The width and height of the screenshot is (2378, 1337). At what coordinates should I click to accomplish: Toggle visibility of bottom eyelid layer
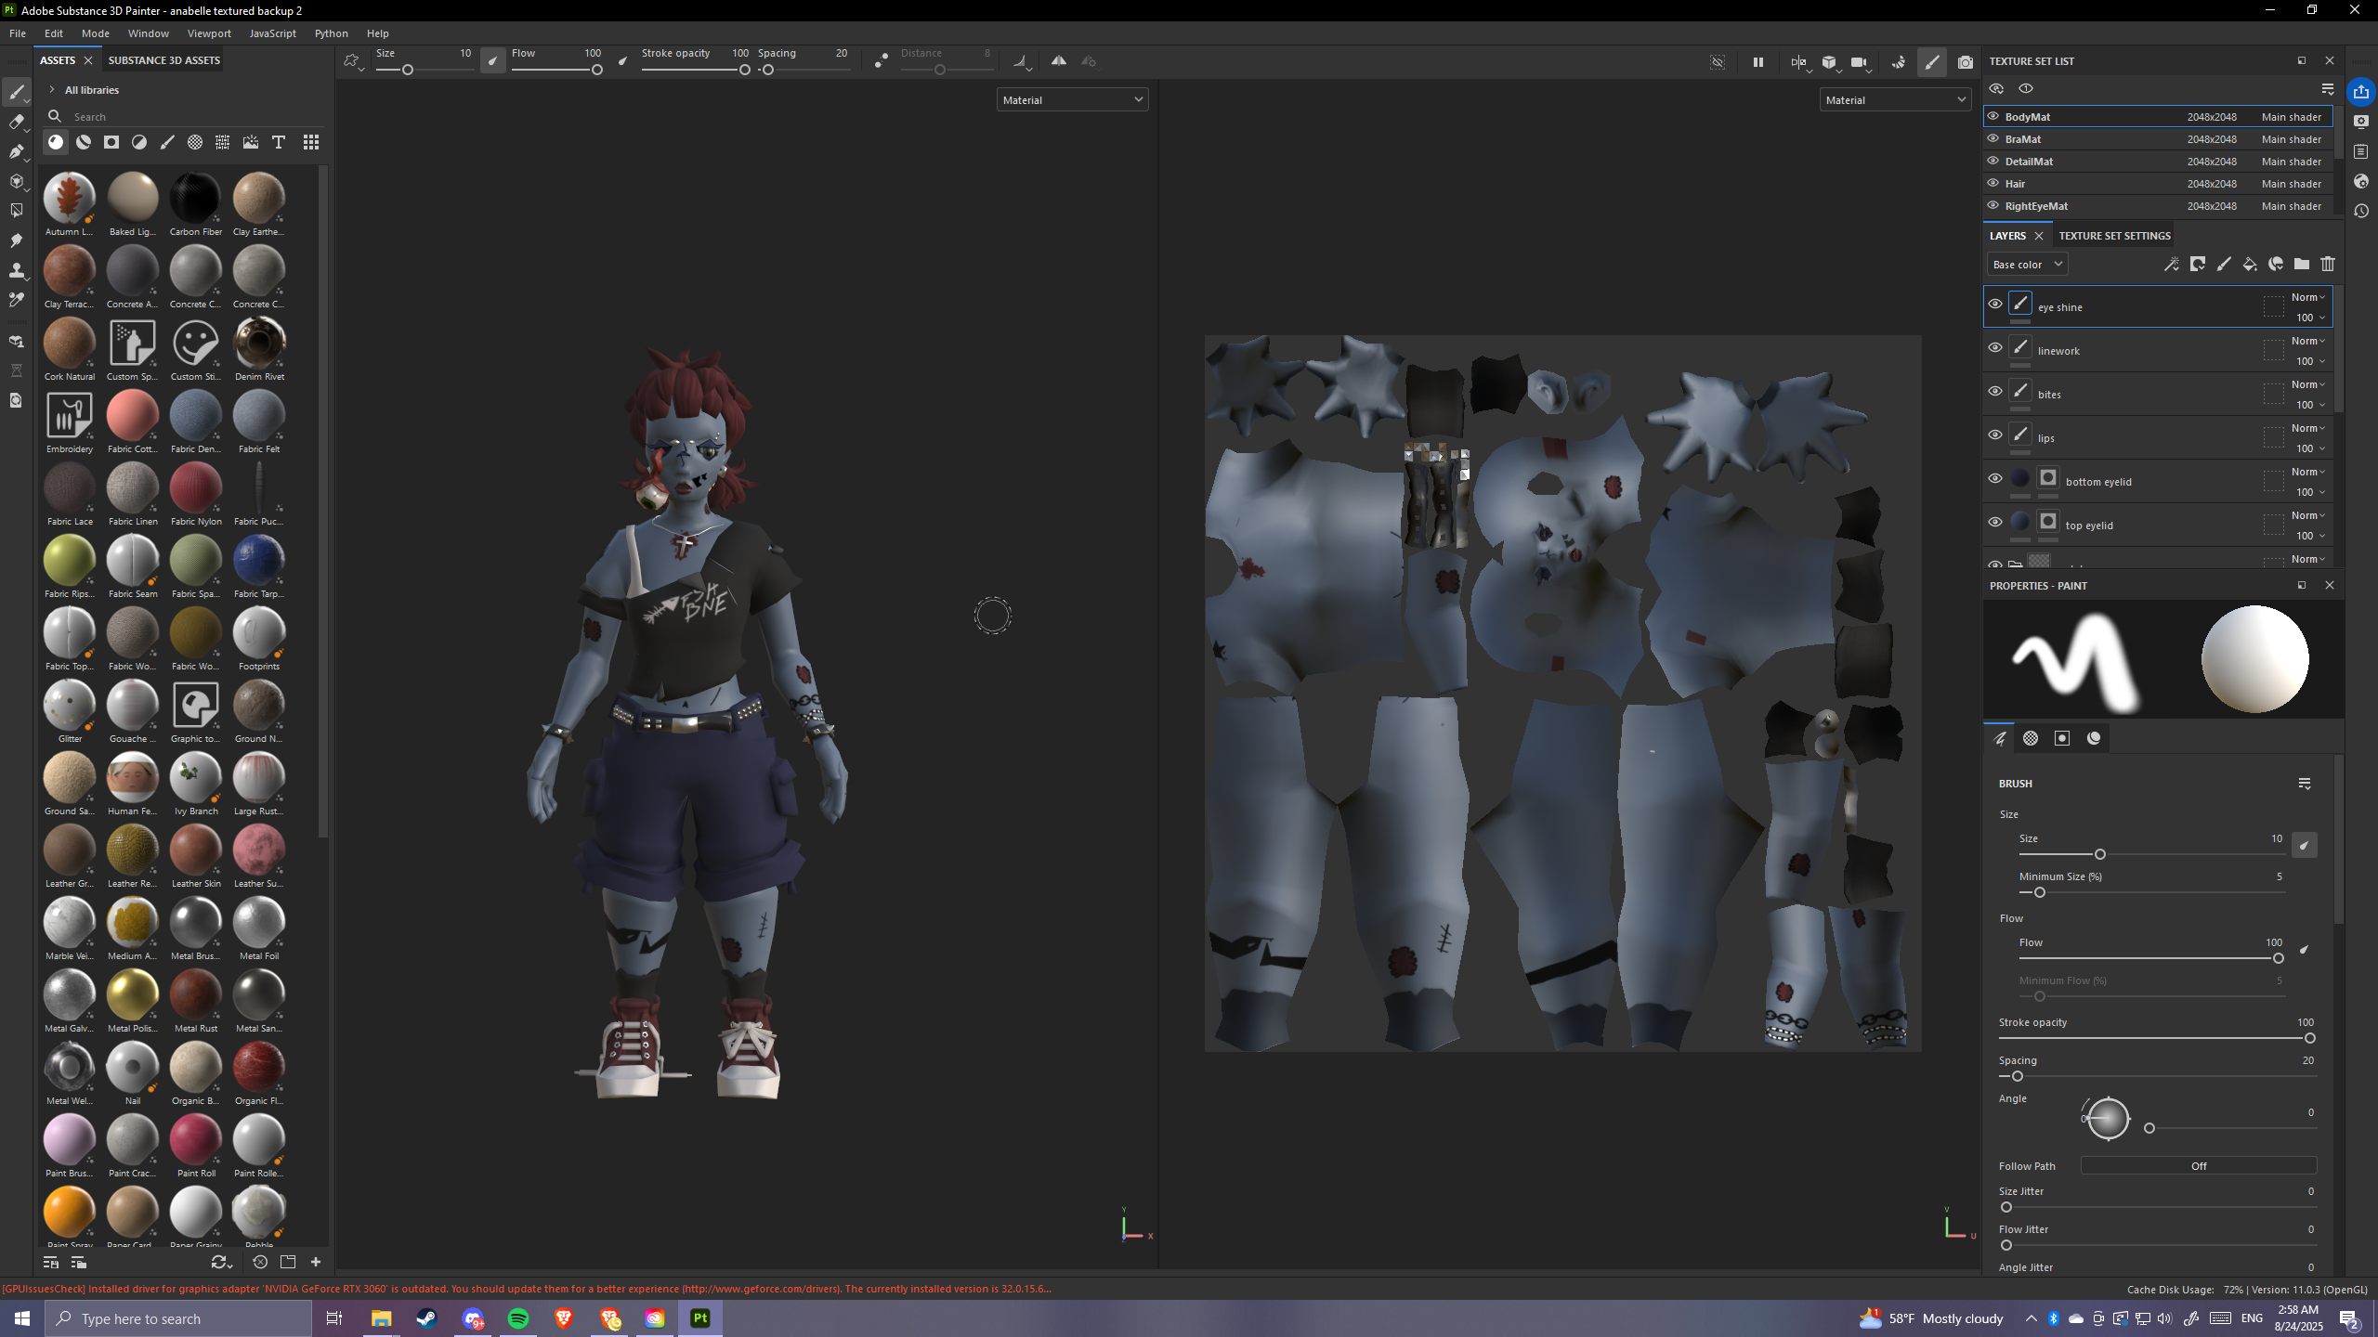1994,479
